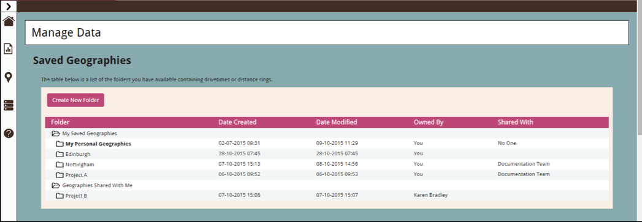This screenshot has width=642, height=222.
Task: Open My Personal Geographies folder name
Action: (98, 144)
